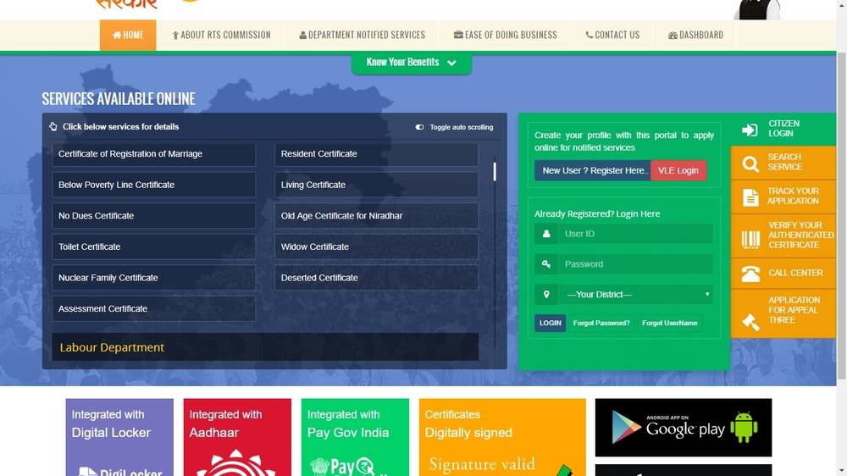Open the Google Play Android app badge
Image resolution: width=847 pixels, height=476 pixels.
(x=684, y=428)
